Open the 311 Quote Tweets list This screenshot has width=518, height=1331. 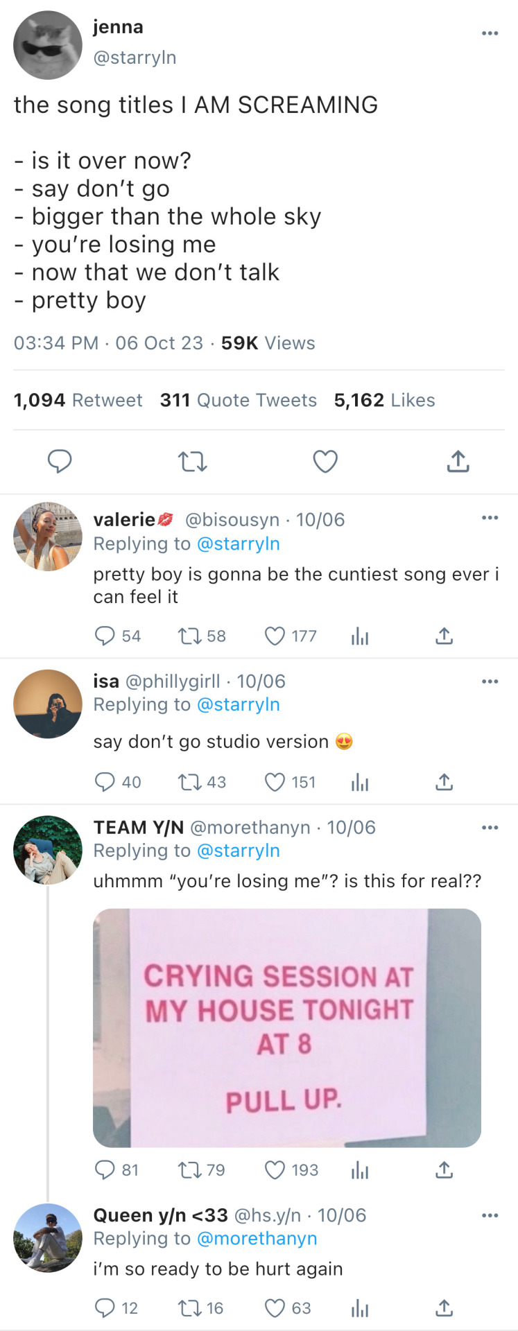pyautogui.click(x=238, y=400)
